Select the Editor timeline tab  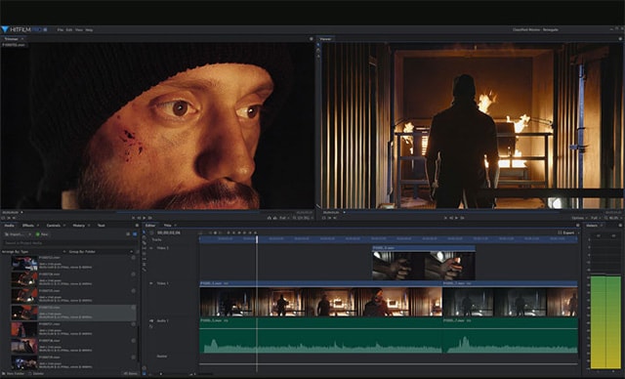pos(150,226)
